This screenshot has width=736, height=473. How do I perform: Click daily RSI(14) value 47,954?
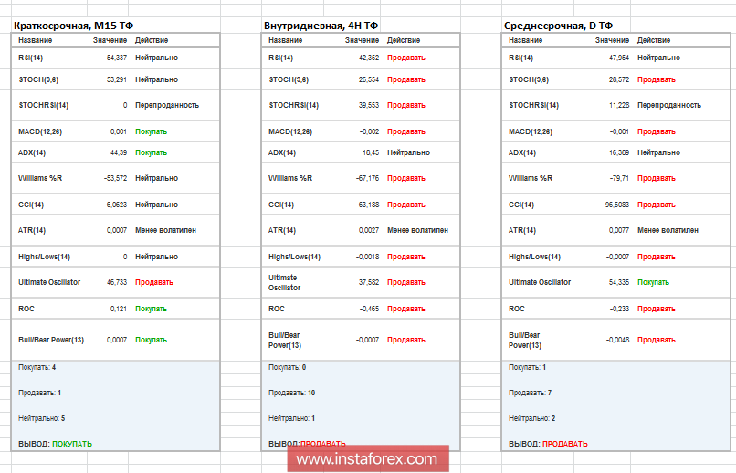coord(619,58)
